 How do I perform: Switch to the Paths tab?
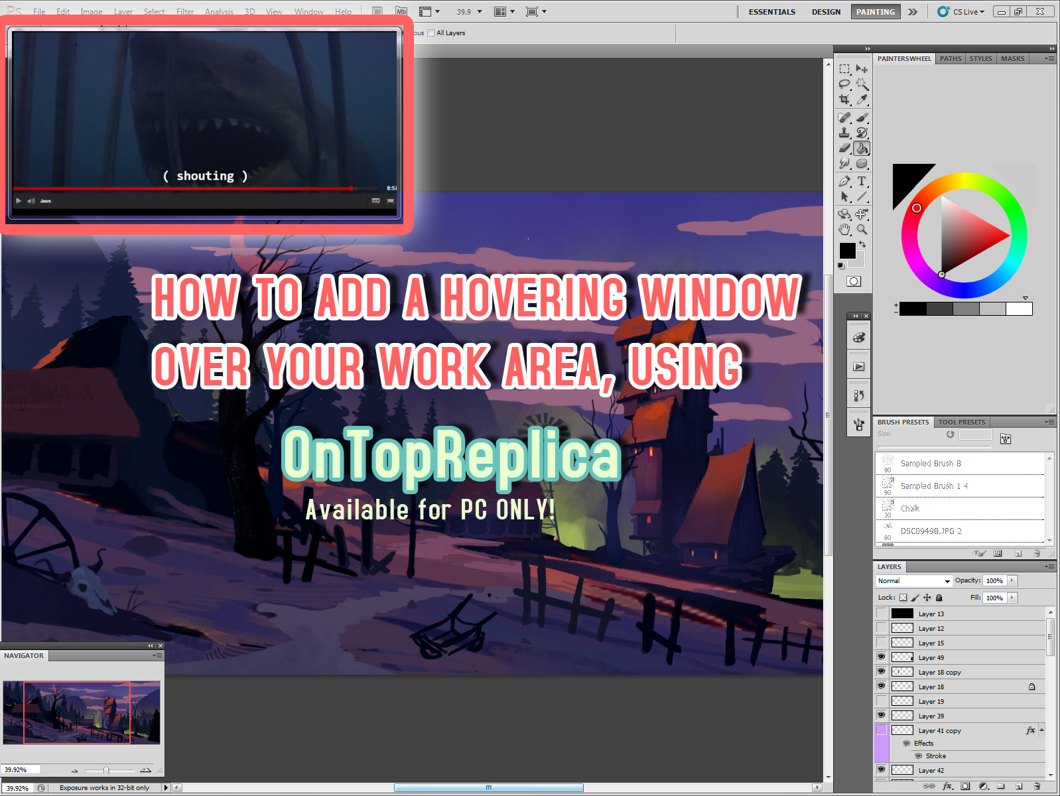(x=951, y=58)
